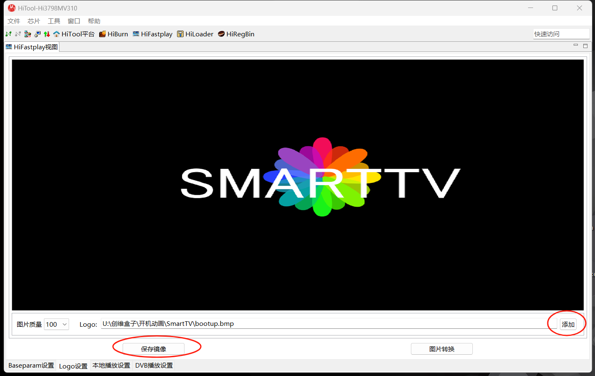This screenshot has width=595, height=376.
Task: Click the SMARTTV logo preview image
Action: [x=298, y=185]
